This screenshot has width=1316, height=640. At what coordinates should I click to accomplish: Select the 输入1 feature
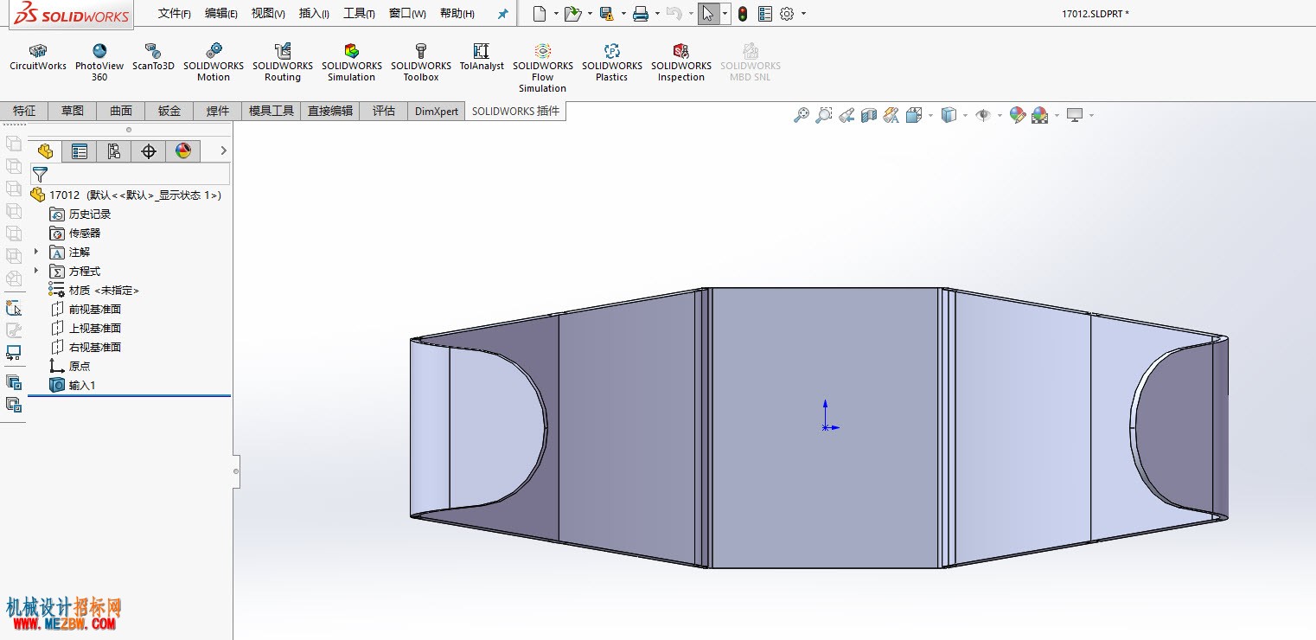point(82,385)
